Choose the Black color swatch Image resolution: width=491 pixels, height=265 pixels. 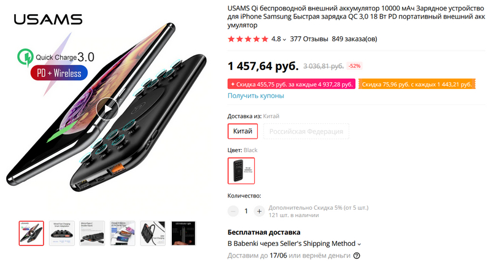click(x=241, y=171)
